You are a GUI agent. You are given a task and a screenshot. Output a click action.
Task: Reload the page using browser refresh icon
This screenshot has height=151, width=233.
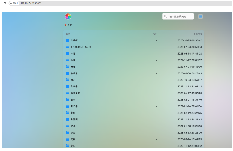point(4,3)
